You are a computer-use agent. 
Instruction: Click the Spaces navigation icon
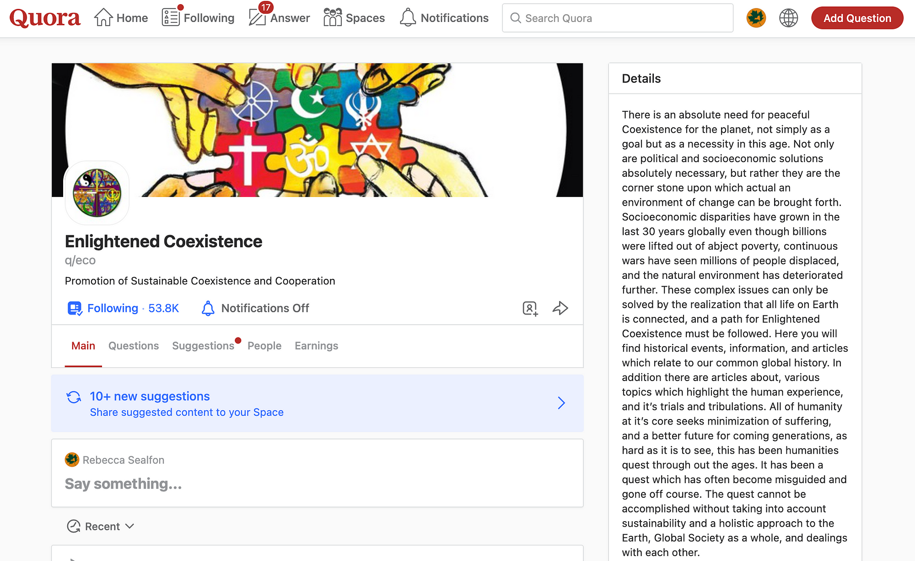pos(333,18)
